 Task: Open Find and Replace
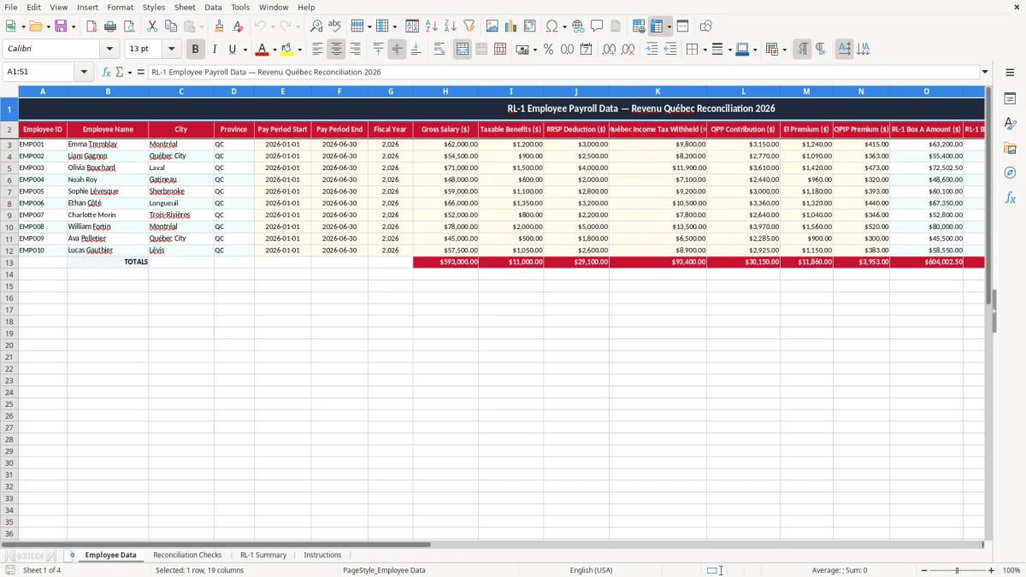coord(316,26)
